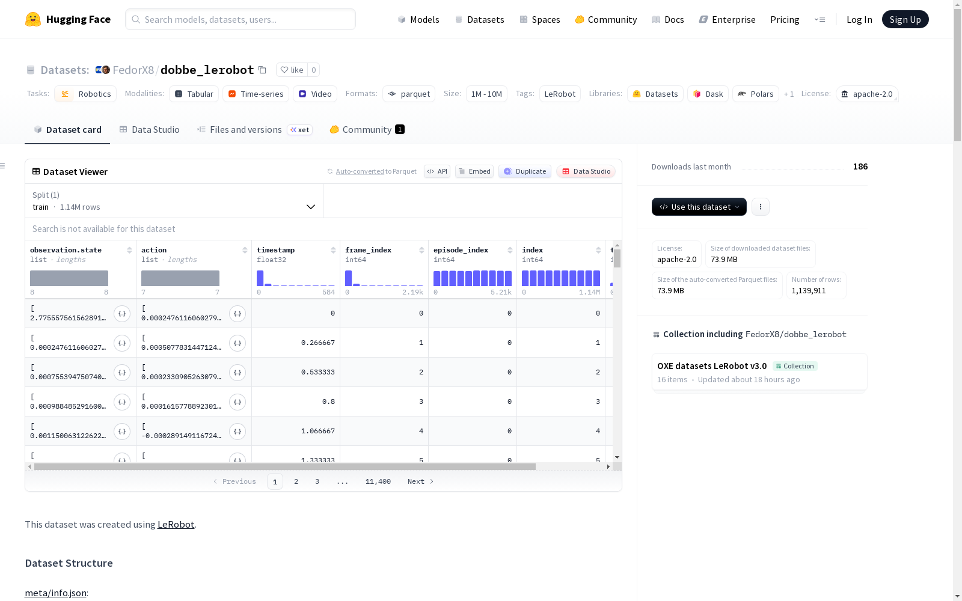The height and width of the screenshot is (601, 962).
Task: Switch to the Dataset card tab
Action: [67, 130]
